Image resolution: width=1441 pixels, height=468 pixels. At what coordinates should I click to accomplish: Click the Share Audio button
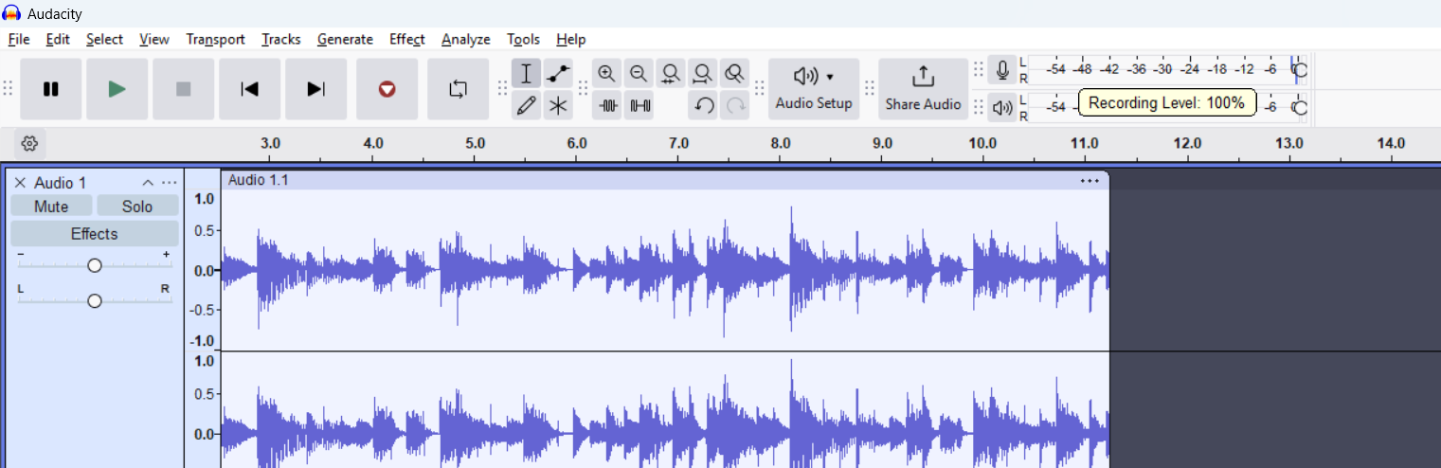923,89
